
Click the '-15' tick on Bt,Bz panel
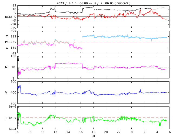click(x=13, y=28)
